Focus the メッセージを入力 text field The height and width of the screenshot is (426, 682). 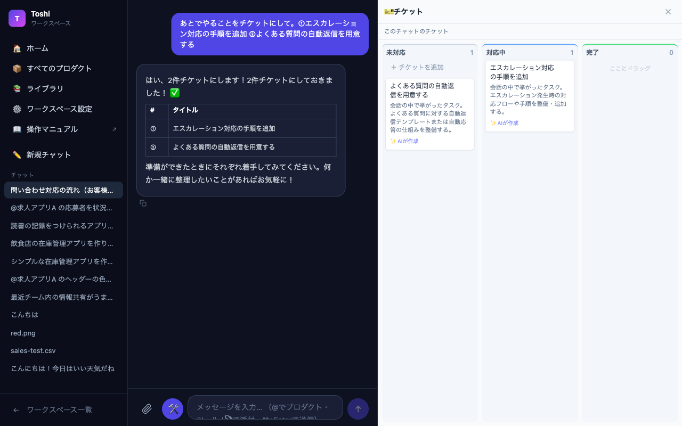265,407
